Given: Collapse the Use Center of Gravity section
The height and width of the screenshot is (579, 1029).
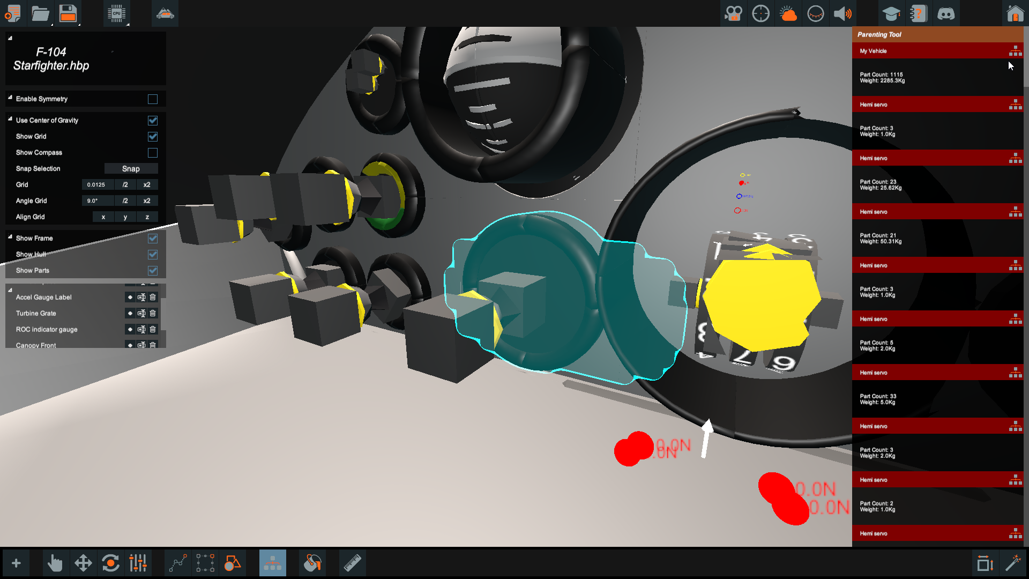Looking at the screenshot, I should pyautogui.click(x=10, y=119).
